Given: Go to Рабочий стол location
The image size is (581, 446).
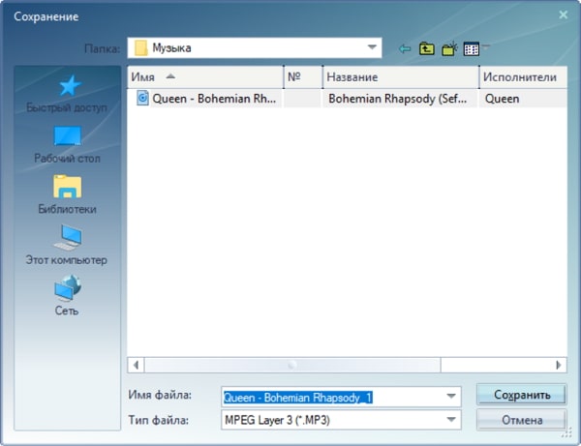Looking at the screenshot, I should [67, 145].
